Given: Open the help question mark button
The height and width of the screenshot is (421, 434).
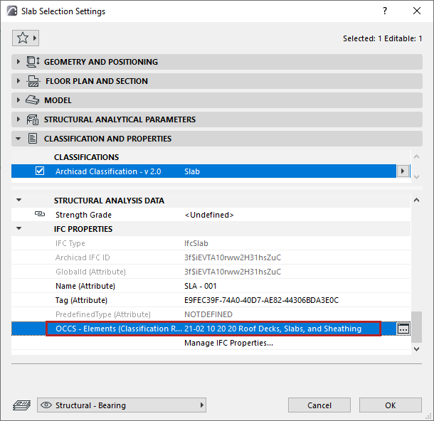Looking at the screenshot, I should [385, 11].
